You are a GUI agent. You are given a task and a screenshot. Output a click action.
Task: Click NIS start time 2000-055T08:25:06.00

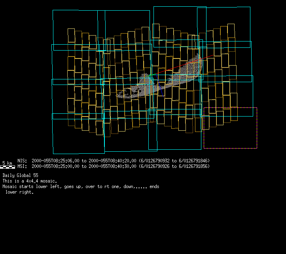(56, 161)
